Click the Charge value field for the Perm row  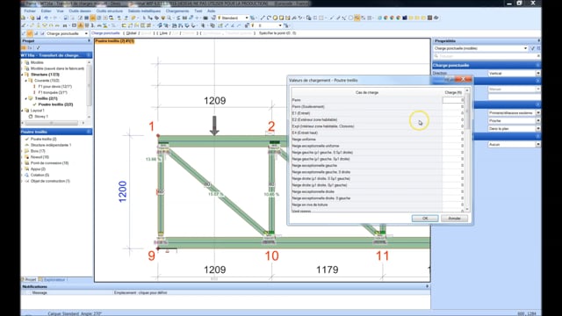[x=453, y=100]
